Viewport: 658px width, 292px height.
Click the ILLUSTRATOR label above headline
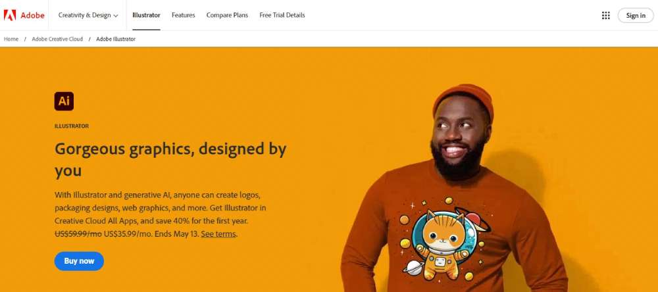71,126
